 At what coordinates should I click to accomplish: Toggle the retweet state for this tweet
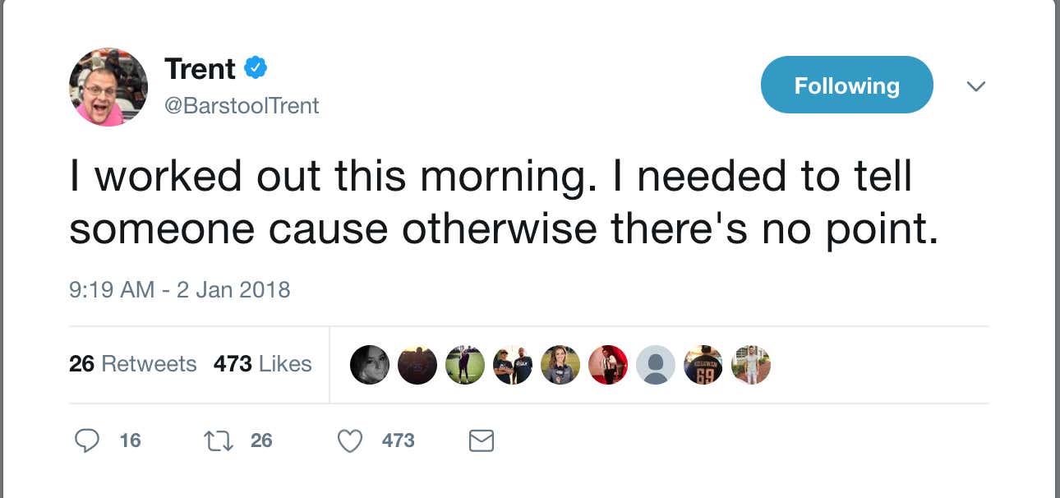coord(219,440)
